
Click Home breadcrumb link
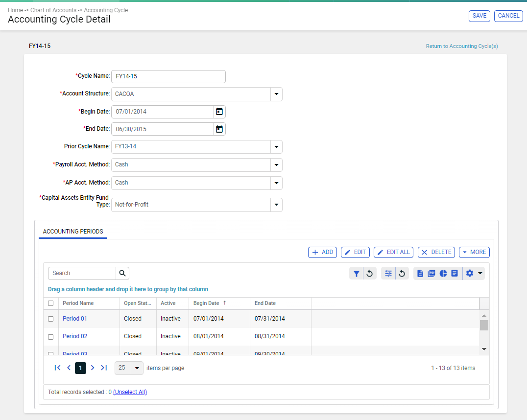16,10
